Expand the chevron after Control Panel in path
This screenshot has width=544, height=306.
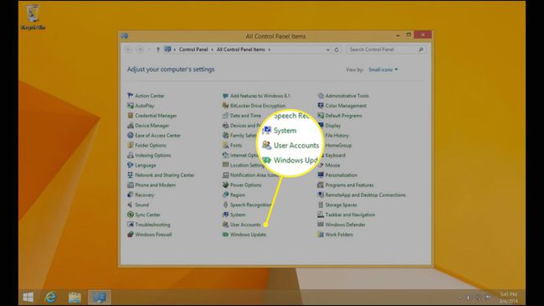213,49
